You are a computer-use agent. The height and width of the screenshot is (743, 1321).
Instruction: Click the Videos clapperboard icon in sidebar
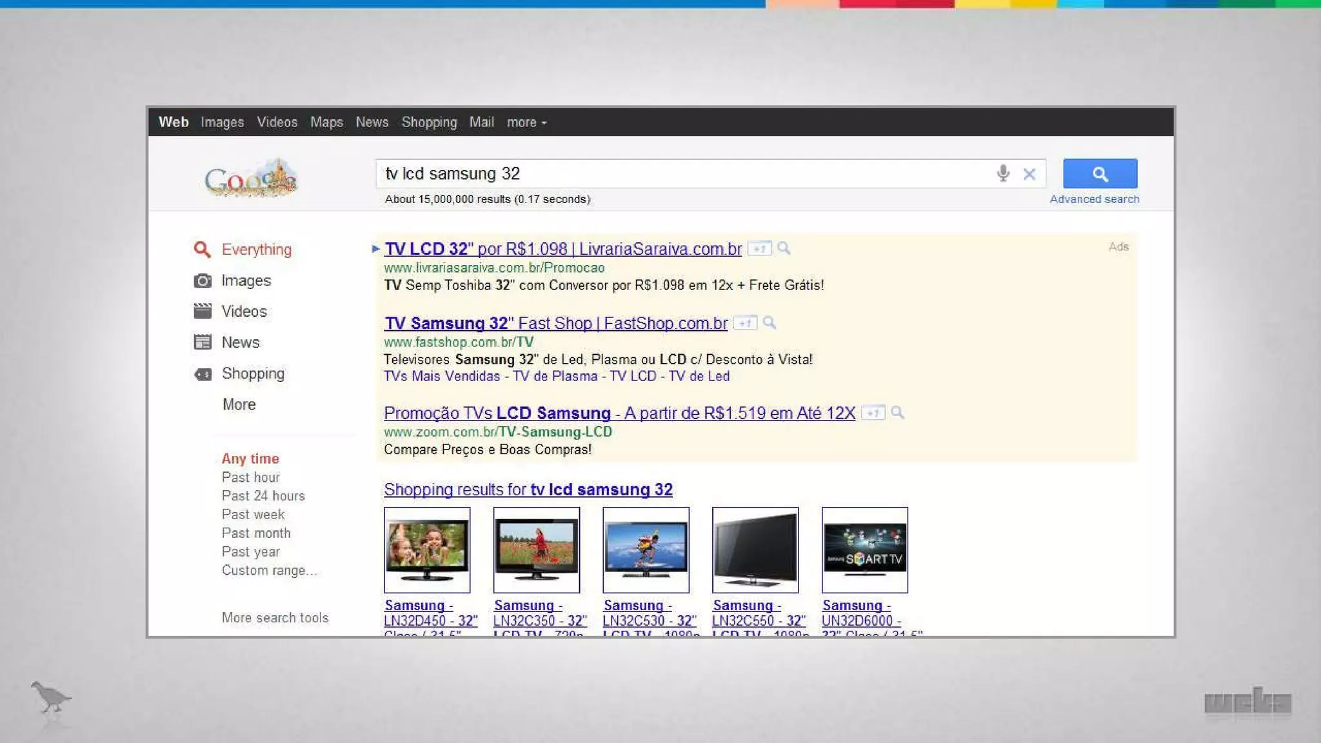pos(203,312)
